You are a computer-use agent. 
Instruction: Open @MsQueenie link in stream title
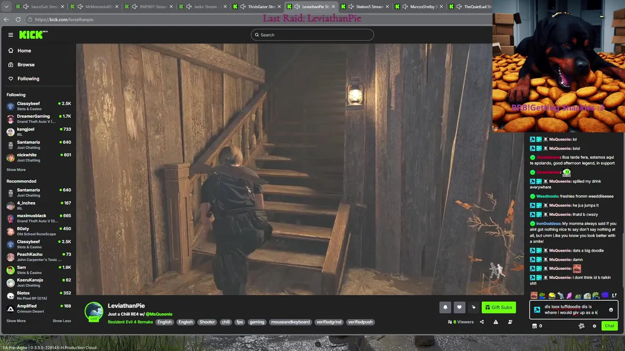[x=159, y=314]
